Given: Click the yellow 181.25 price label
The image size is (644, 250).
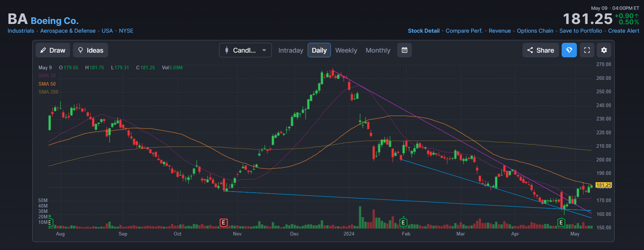Looking at the screenshot, I should pyautogui.click(x=604, y=185).
